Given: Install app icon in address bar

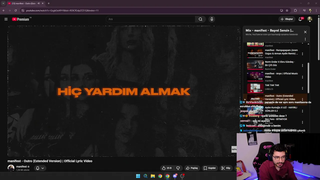Looking at the screenshot, I should 281,10.
